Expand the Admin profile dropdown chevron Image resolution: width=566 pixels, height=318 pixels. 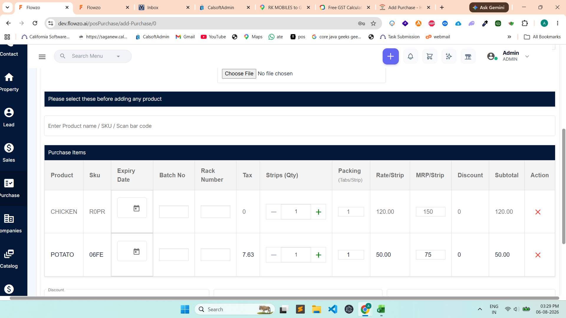pyautogui.click(x=527, y=56)
